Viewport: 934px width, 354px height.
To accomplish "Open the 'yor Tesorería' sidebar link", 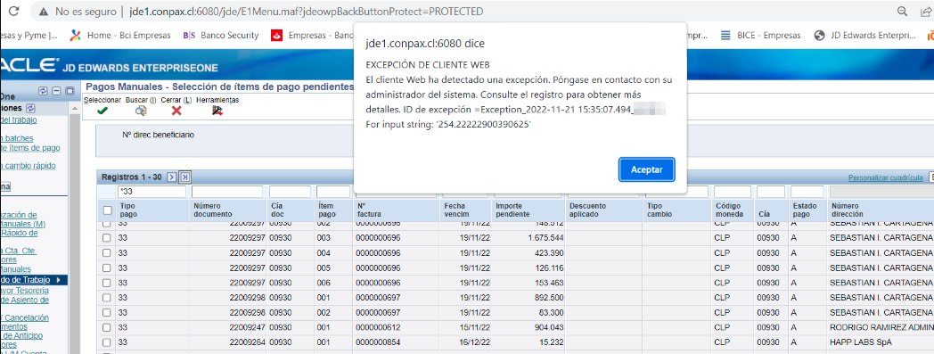I will click(x=24, y=290).
